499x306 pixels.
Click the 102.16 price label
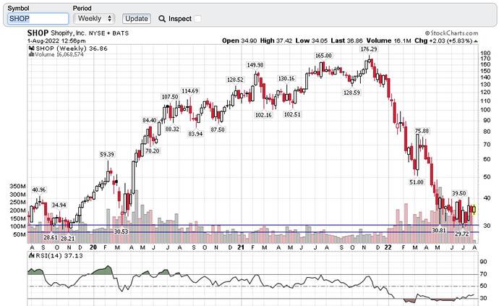pos(263,115)
